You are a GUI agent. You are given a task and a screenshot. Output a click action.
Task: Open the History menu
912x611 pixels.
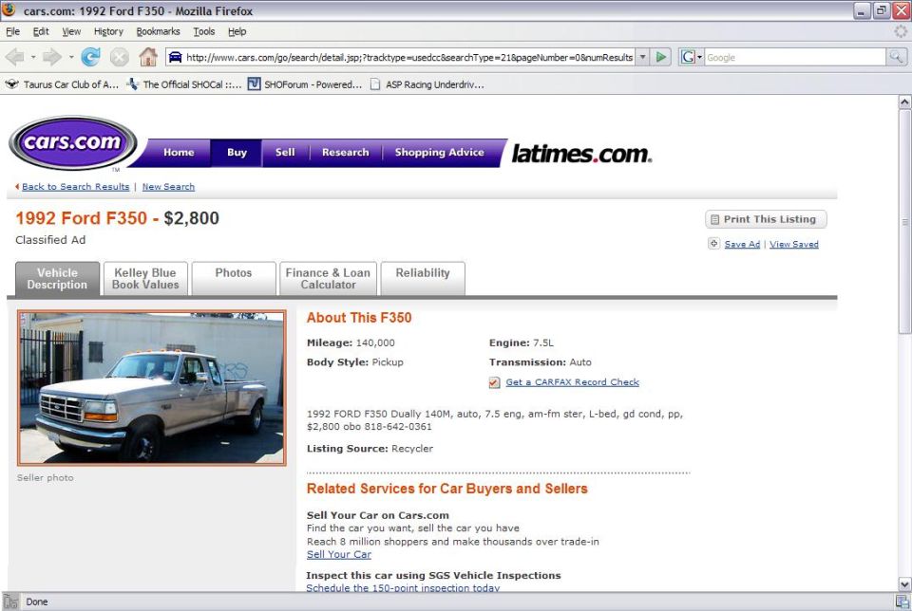click(x=108, y=31)
